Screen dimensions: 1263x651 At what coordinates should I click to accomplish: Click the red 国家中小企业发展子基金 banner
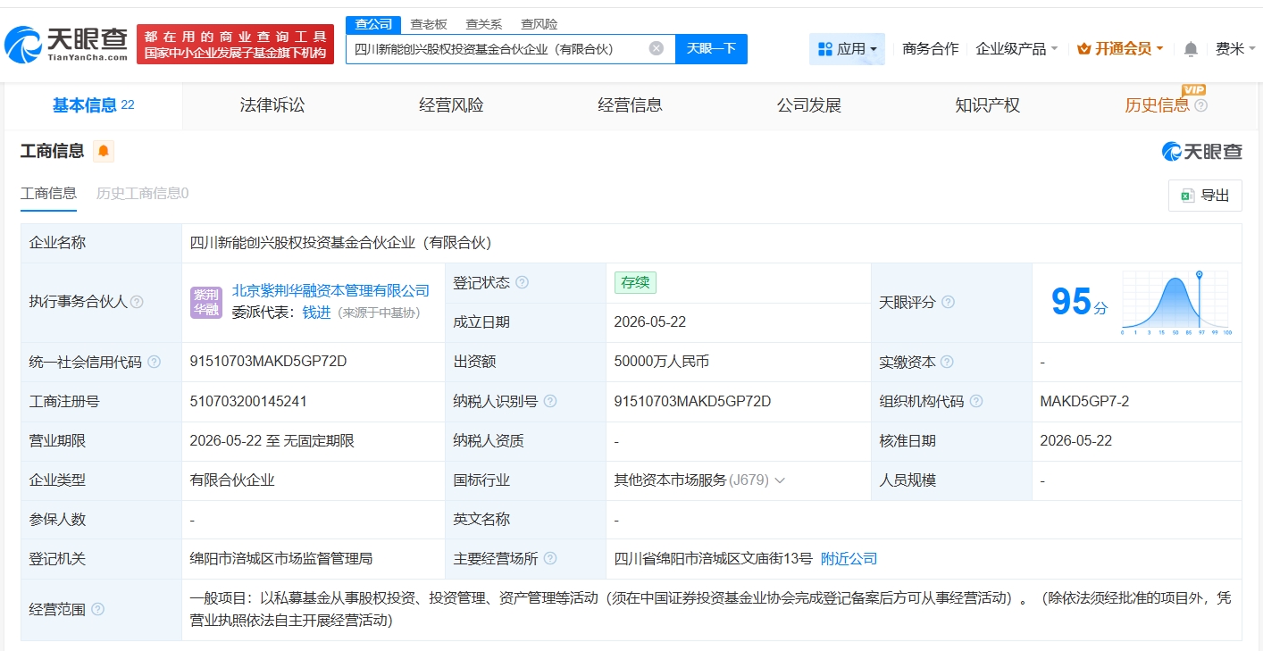(235, 44)
